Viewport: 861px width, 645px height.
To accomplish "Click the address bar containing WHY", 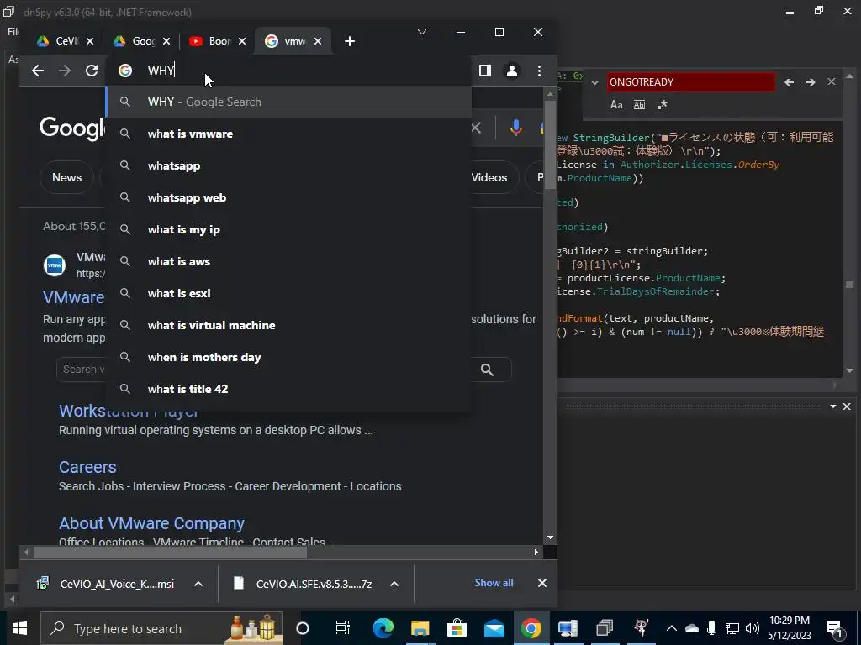I will coord(288,71).
